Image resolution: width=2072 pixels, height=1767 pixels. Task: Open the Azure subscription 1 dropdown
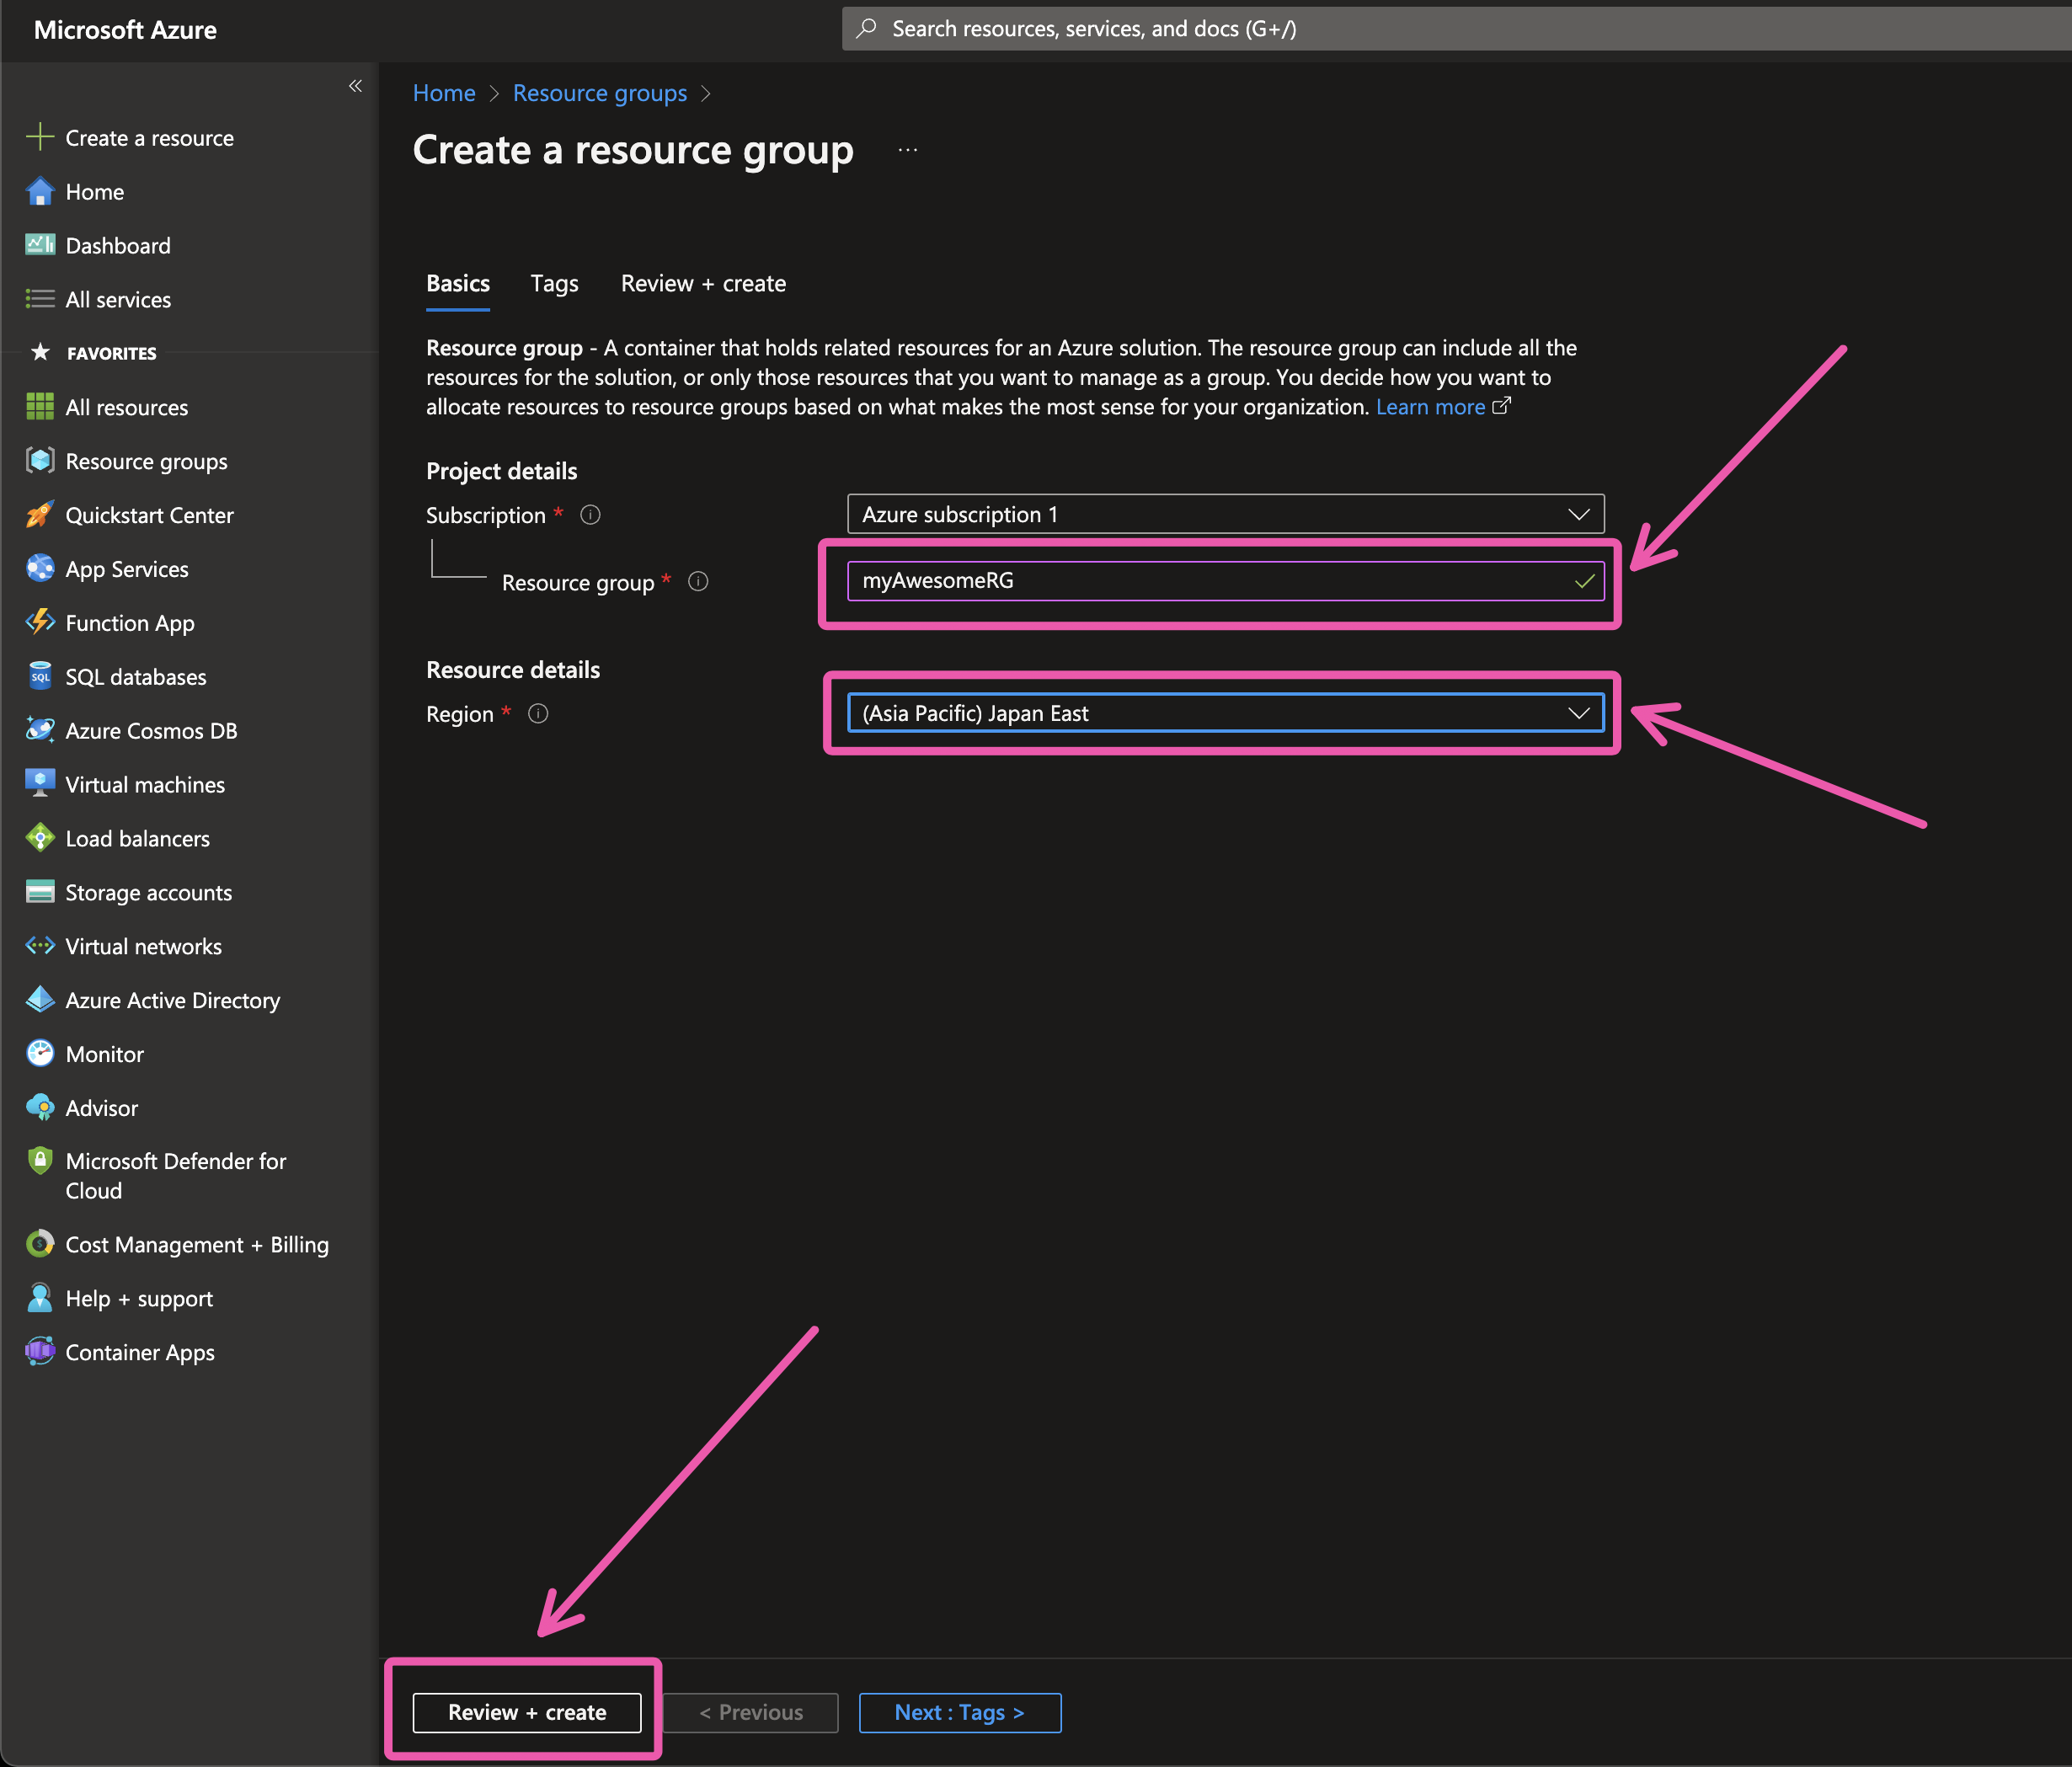pyautogui.click(x=1225, y=514)
